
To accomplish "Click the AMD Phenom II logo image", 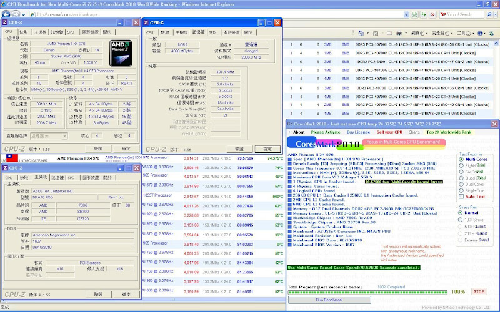I will click(x=121, y=53).
